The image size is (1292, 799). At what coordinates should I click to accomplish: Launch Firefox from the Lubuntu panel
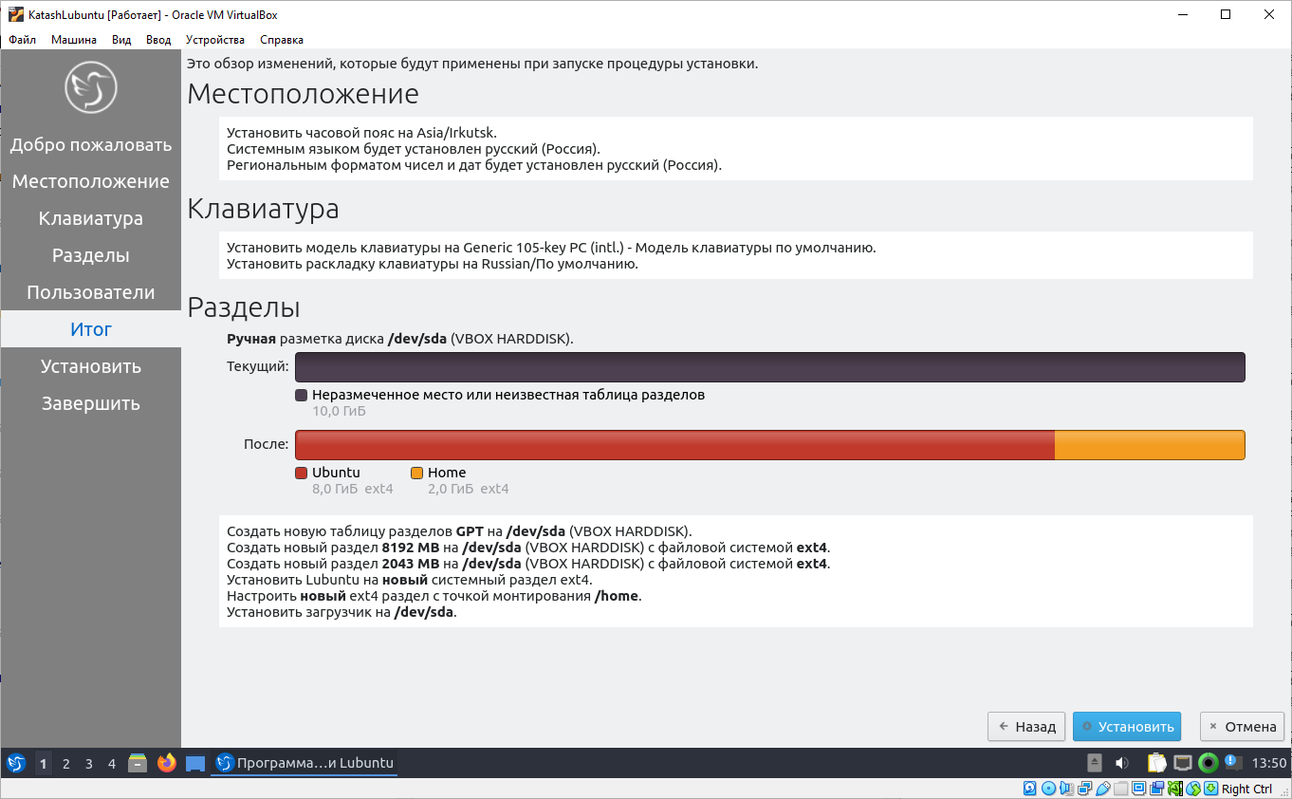pyautogui.click(x=167, y=763)
